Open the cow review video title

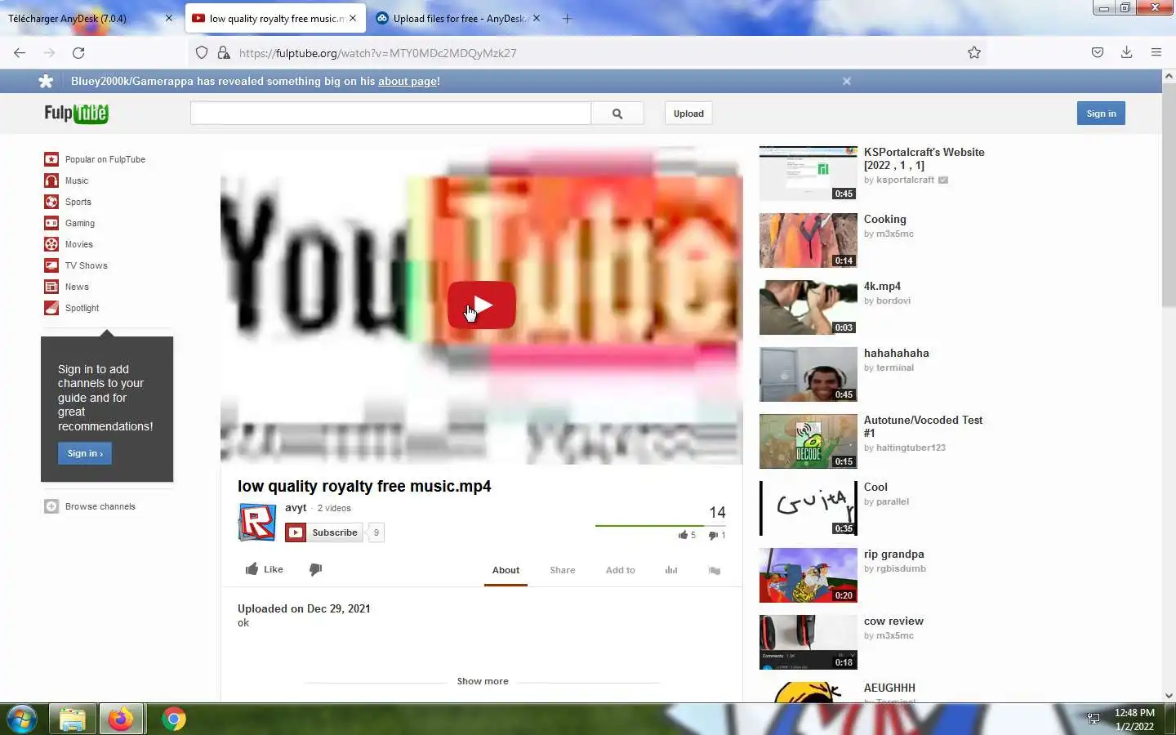coord(893,621)
